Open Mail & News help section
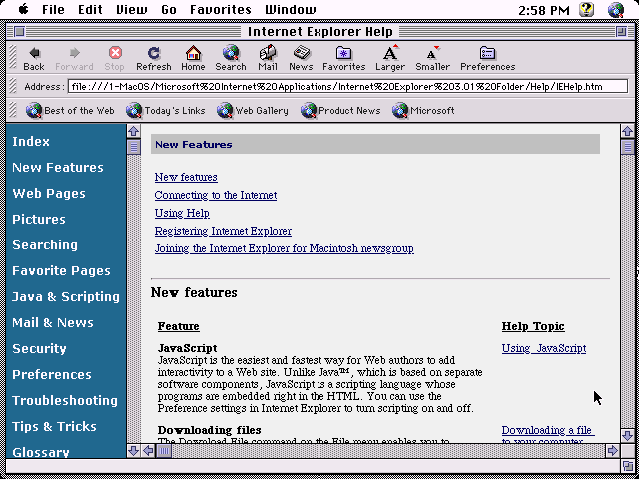639x479 pixels. click(53, 323)
